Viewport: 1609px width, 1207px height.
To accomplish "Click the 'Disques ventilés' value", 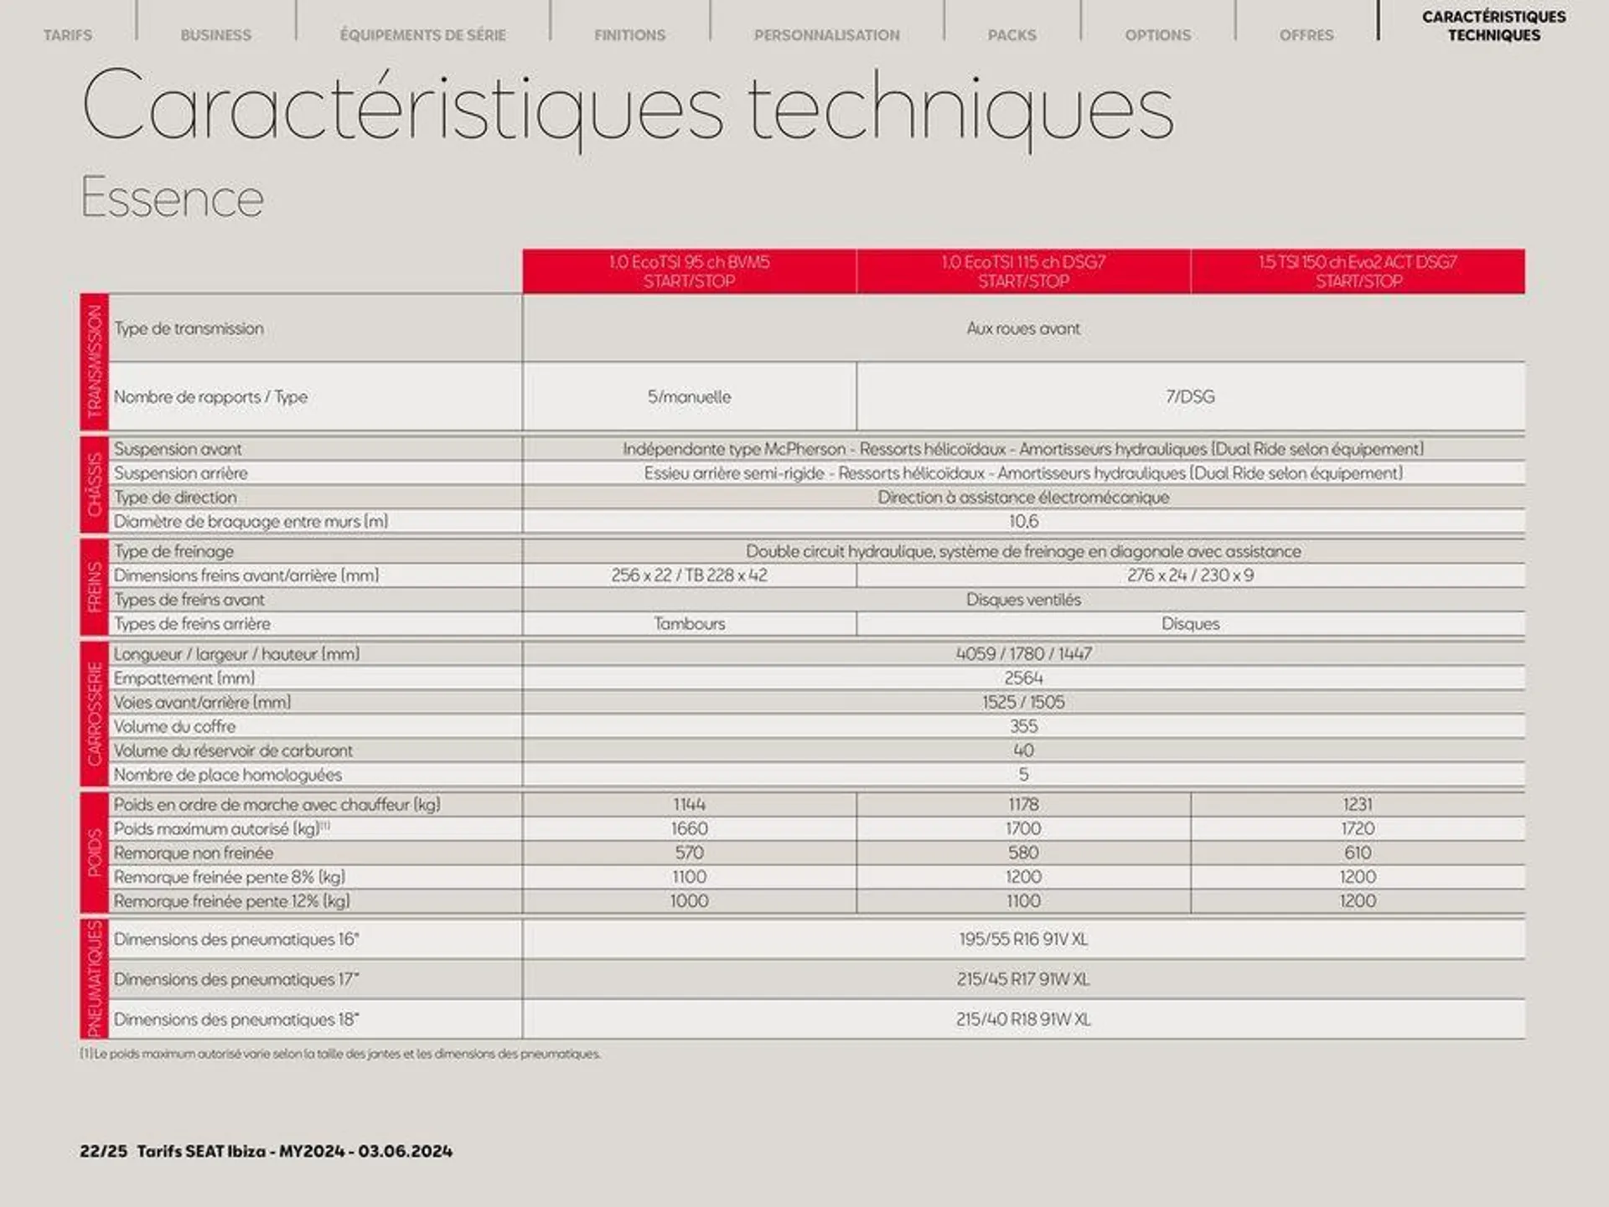I will coord(1023,600).
